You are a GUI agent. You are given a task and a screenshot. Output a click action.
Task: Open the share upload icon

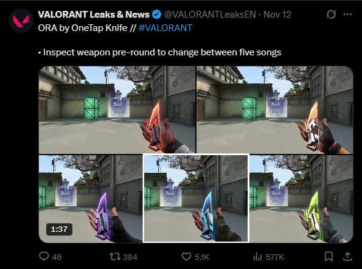tap(347, 257)
